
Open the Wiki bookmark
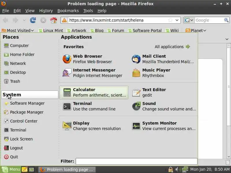(172, 31)
